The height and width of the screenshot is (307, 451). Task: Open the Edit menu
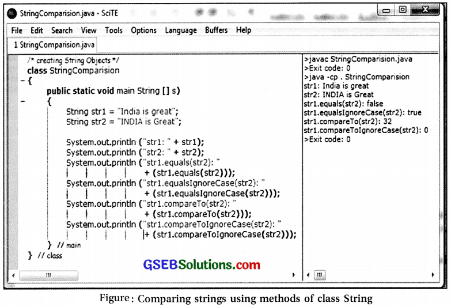[36, 30]
